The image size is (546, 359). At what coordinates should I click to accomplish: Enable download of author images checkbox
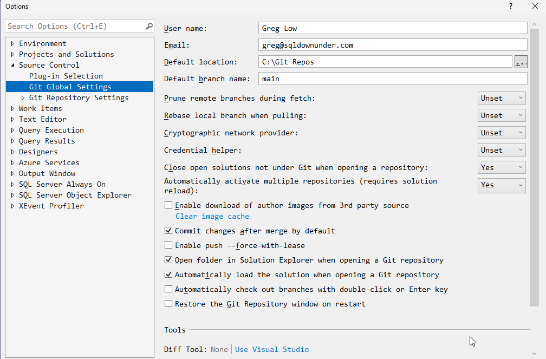168,205
